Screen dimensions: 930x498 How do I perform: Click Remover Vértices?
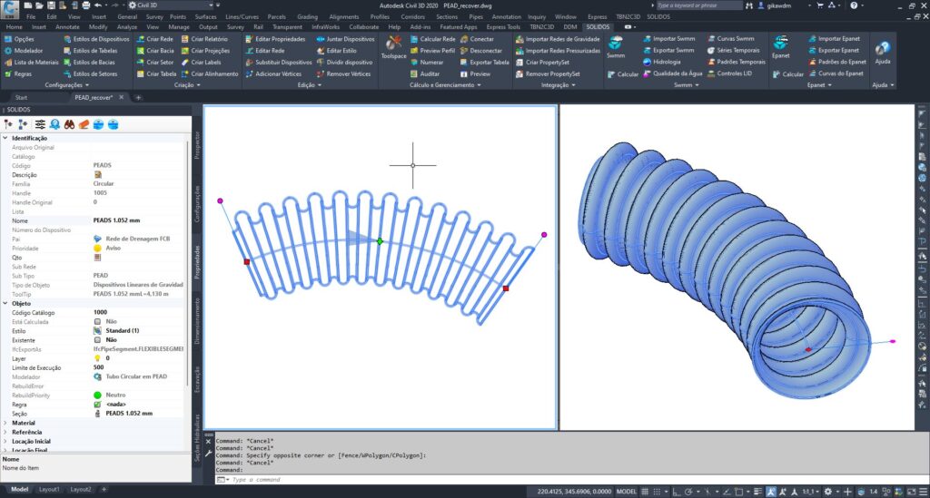point(343,74)
